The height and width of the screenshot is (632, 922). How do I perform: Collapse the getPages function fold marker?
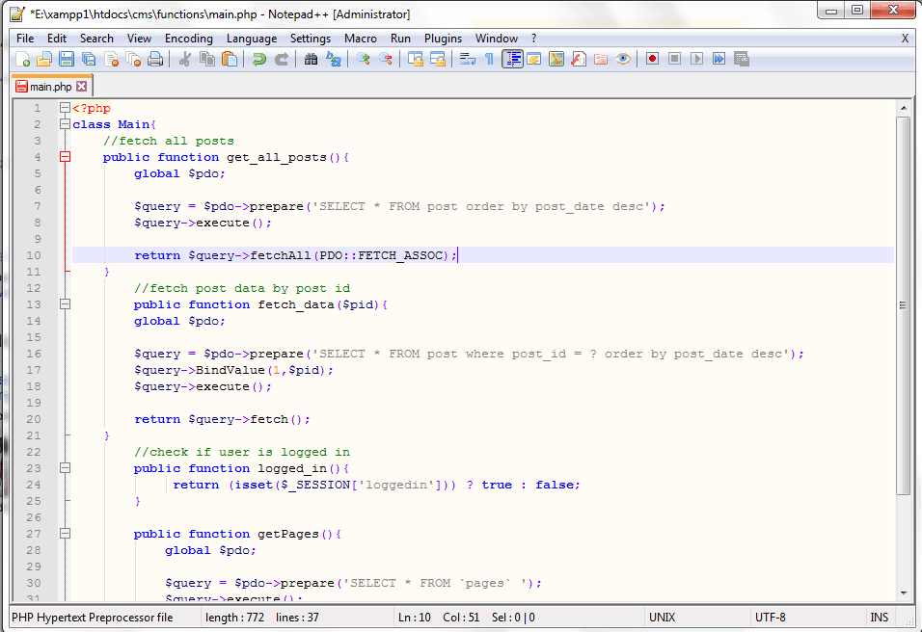(65, 534)
